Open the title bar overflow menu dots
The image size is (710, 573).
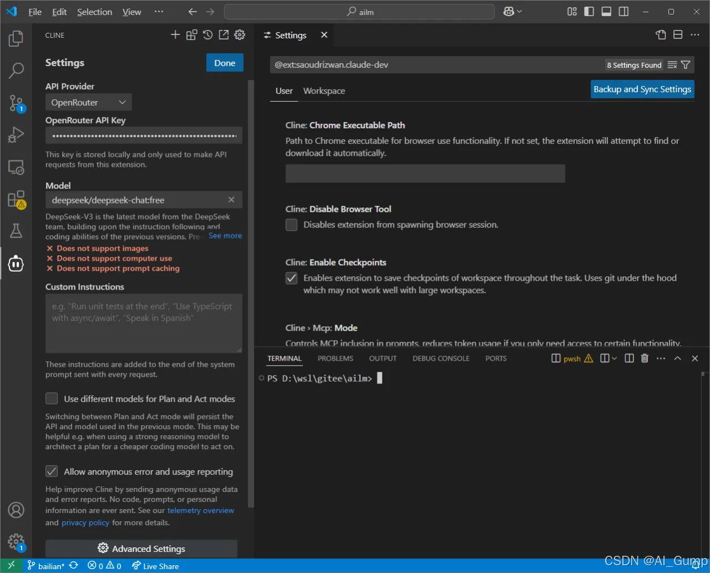[159, 12]
